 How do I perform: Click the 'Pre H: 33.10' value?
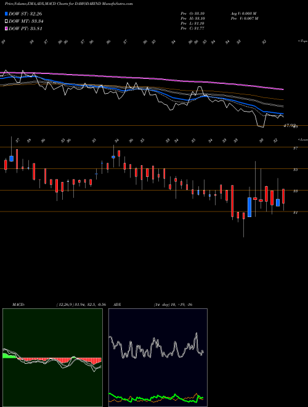(x=193, y=18)
